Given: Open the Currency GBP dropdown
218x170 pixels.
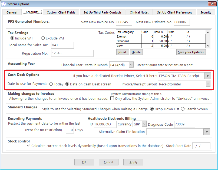Looking at the screenshot, I should (x=144, y=124).
